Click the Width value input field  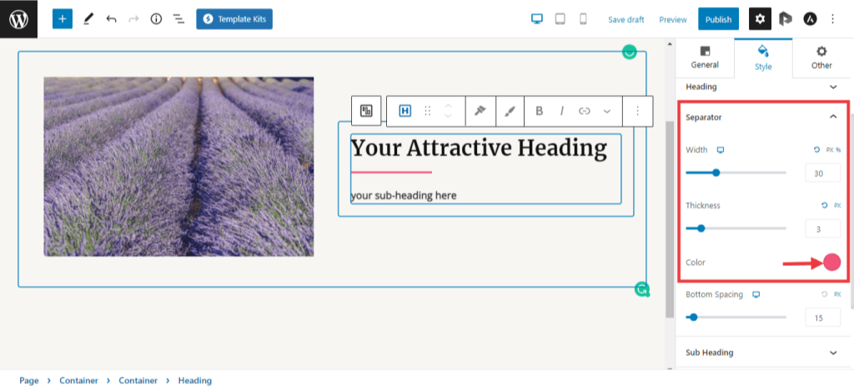822,173
